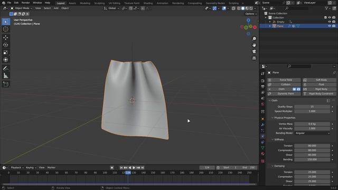Select the Add Cube tool
The image size is (338, 190).
coord(6,84)
